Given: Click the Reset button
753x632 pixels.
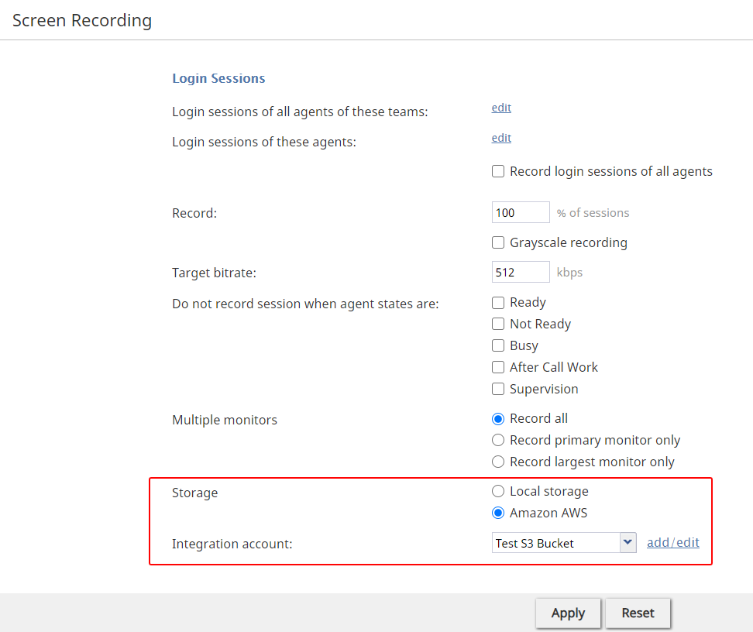Looking at the screenshot, I should [x=638, y=613].
